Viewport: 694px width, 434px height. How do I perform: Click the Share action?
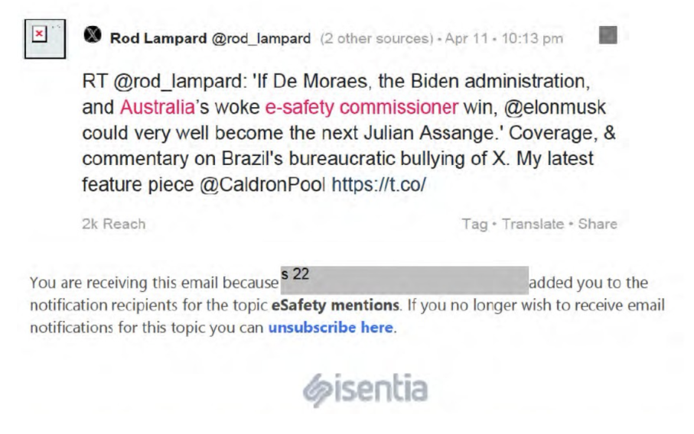[599, 224]
